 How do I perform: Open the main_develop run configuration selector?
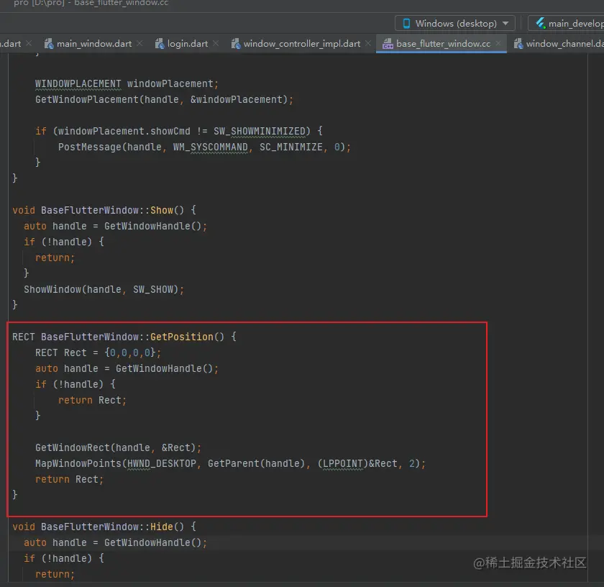[567, 24]
